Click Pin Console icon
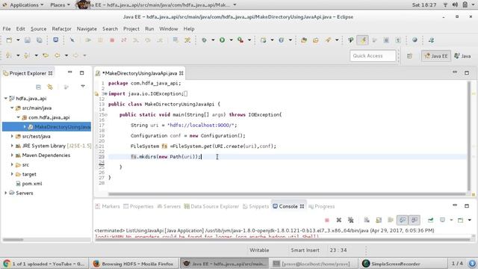Image resolution: width=478 pixels, height=269 pixels. pyautogui.click(x=430, y=220)
